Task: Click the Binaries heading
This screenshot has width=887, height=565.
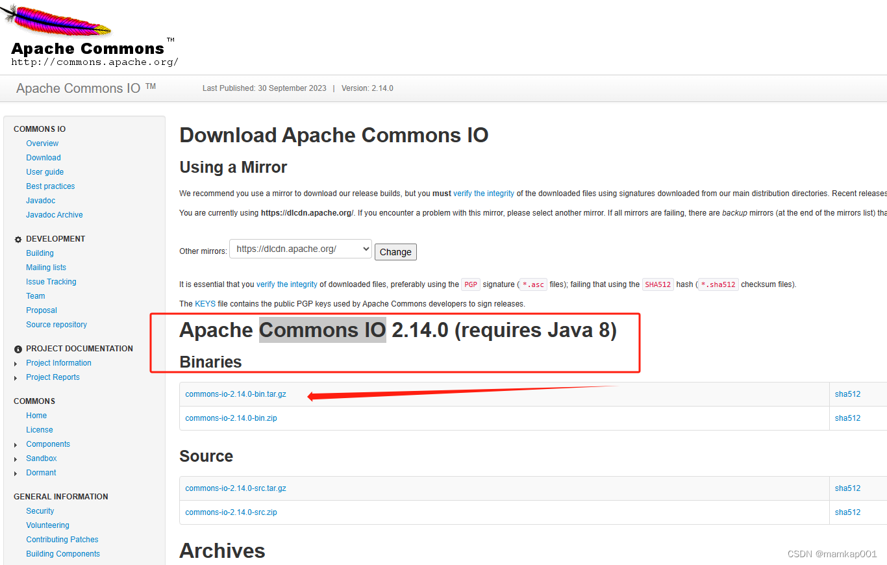Action: pyautogui.click(x=210, y=362)
